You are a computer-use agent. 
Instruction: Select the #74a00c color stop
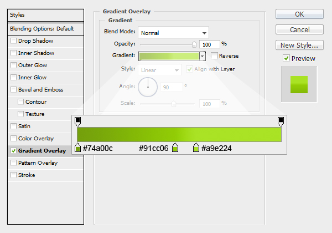(77, 148)
